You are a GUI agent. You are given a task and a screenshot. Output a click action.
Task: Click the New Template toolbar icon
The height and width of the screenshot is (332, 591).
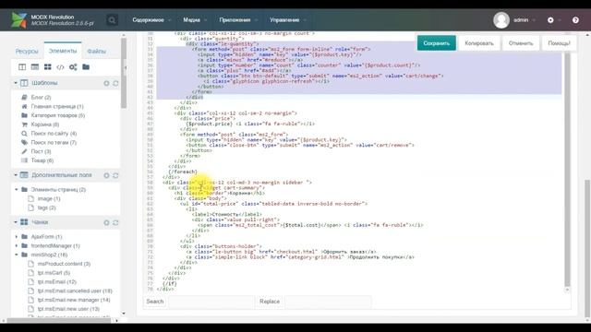22,67
